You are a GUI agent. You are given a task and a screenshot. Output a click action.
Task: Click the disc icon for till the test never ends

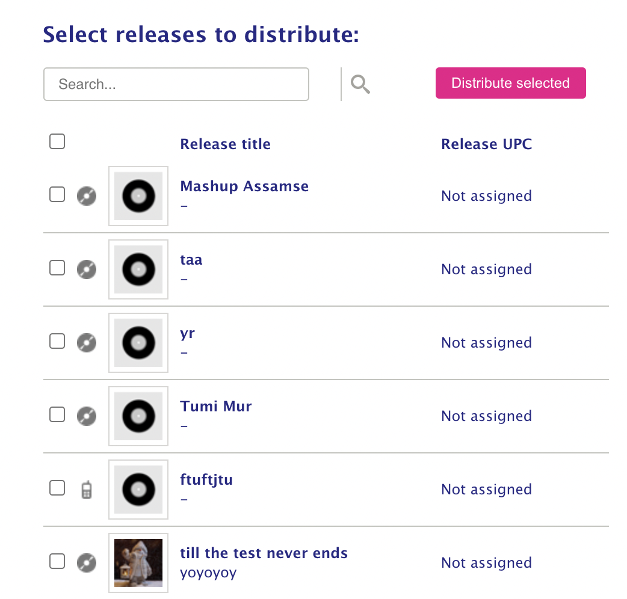[x=87, y=563]
